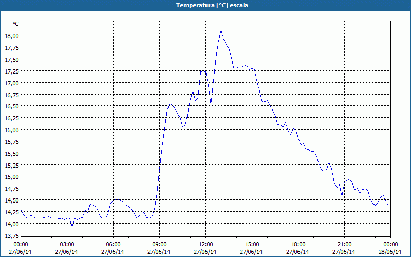This screenshot has height=257, width=411.
Task: Click the 14,25 y-axis label
Action: tap(12, 212)
